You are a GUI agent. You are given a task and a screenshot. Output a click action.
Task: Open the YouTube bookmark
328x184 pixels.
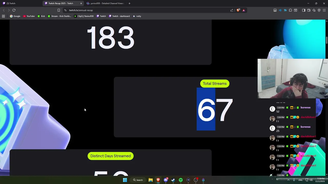pyautogui.click(x=29, y=16)
